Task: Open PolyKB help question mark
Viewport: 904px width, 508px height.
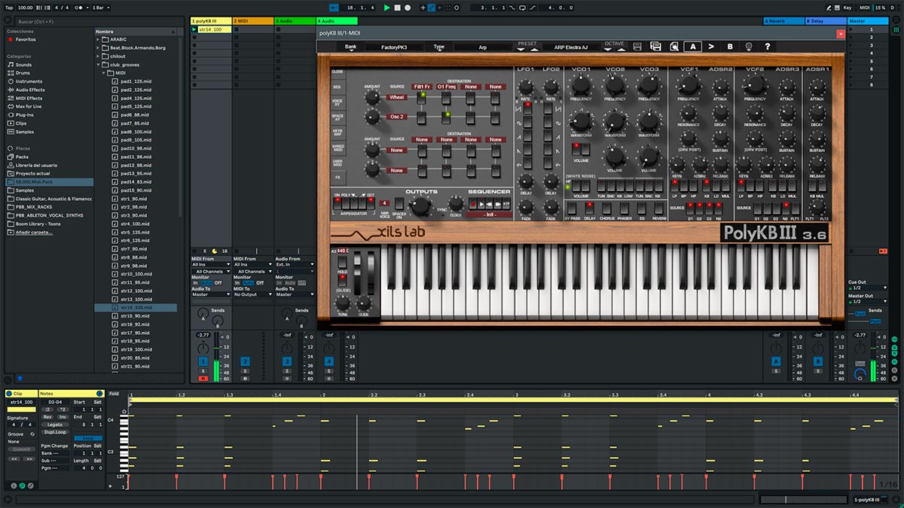Action: tap(767, 47)
